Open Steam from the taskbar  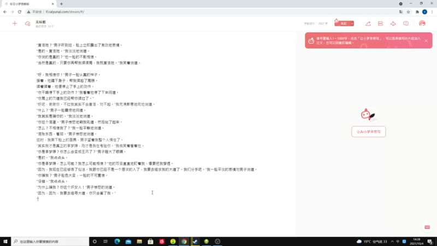[x=195, y=241]
